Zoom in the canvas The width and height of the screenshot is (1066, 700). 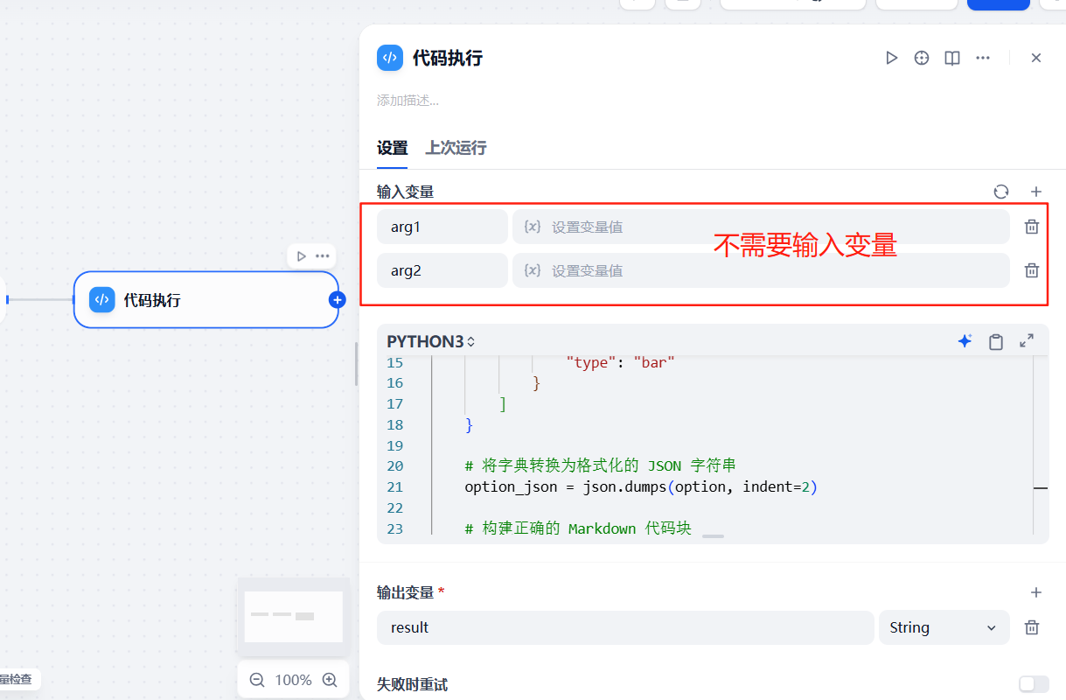(330, 680)
